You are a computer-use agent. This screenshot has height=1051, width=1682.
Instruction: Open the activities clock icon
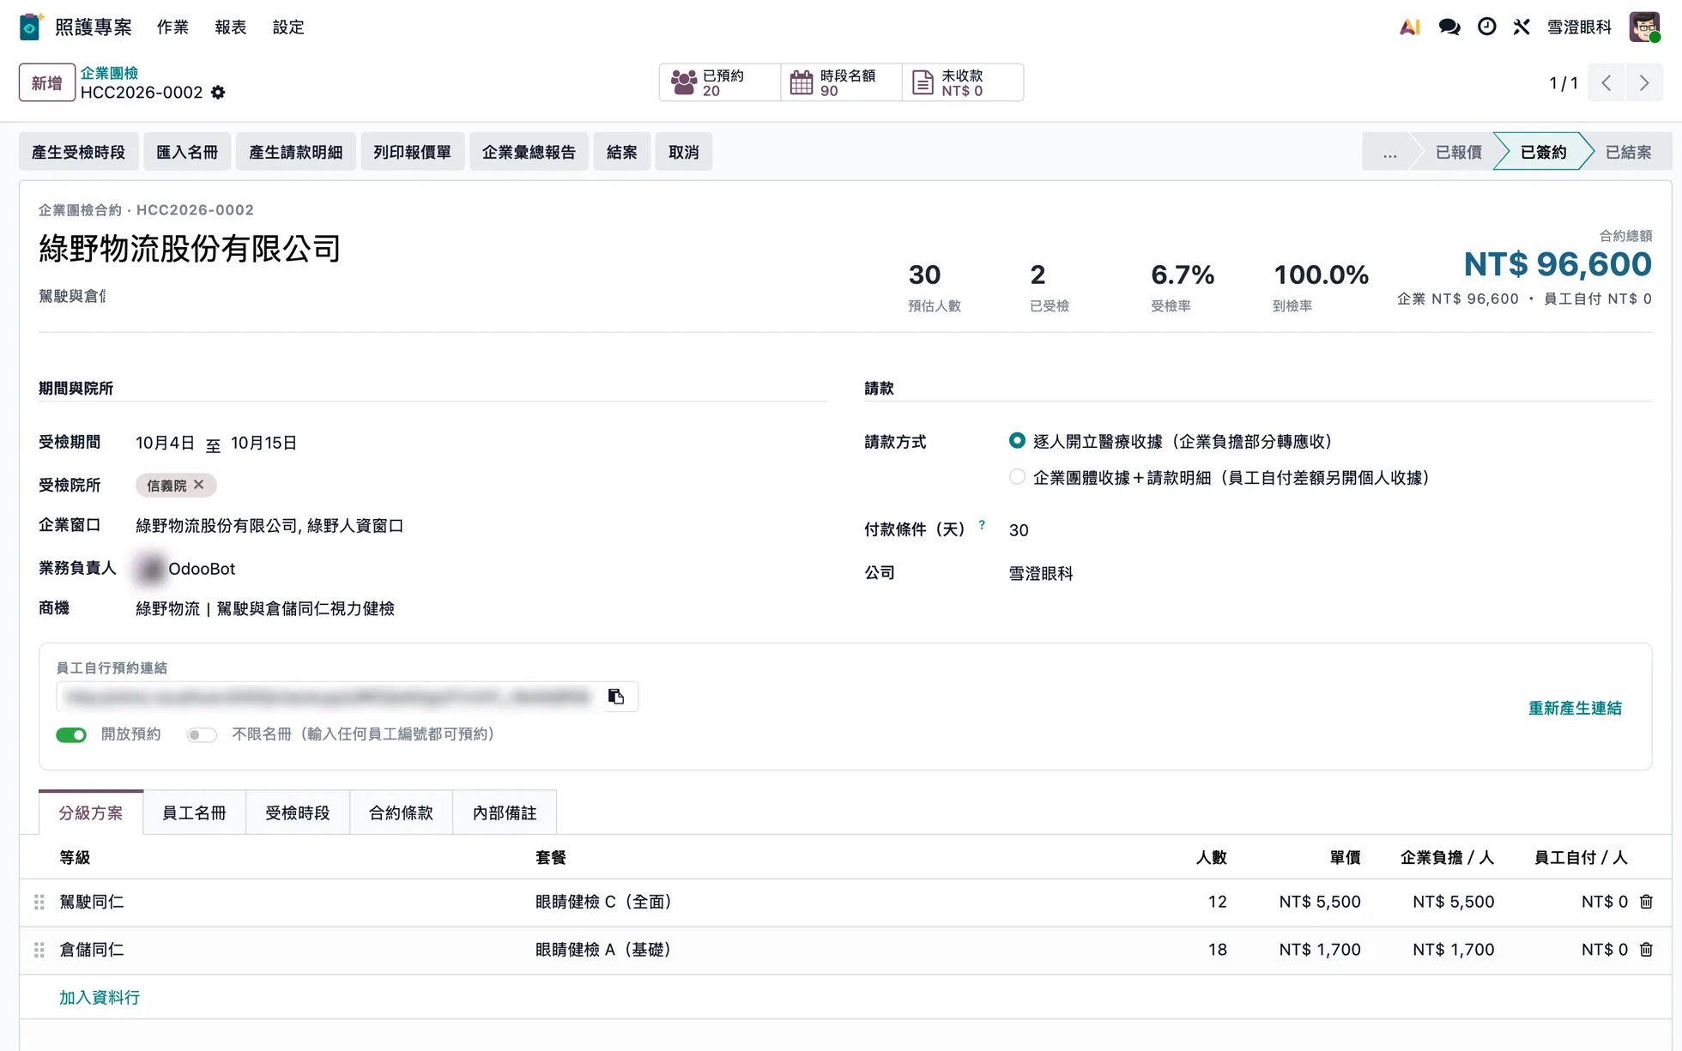tap(1487, 27)
